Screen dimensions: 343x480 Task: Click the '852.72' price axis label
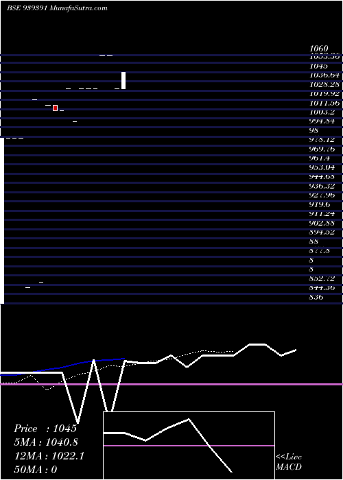pyautogui.click(x=322, y=278)
